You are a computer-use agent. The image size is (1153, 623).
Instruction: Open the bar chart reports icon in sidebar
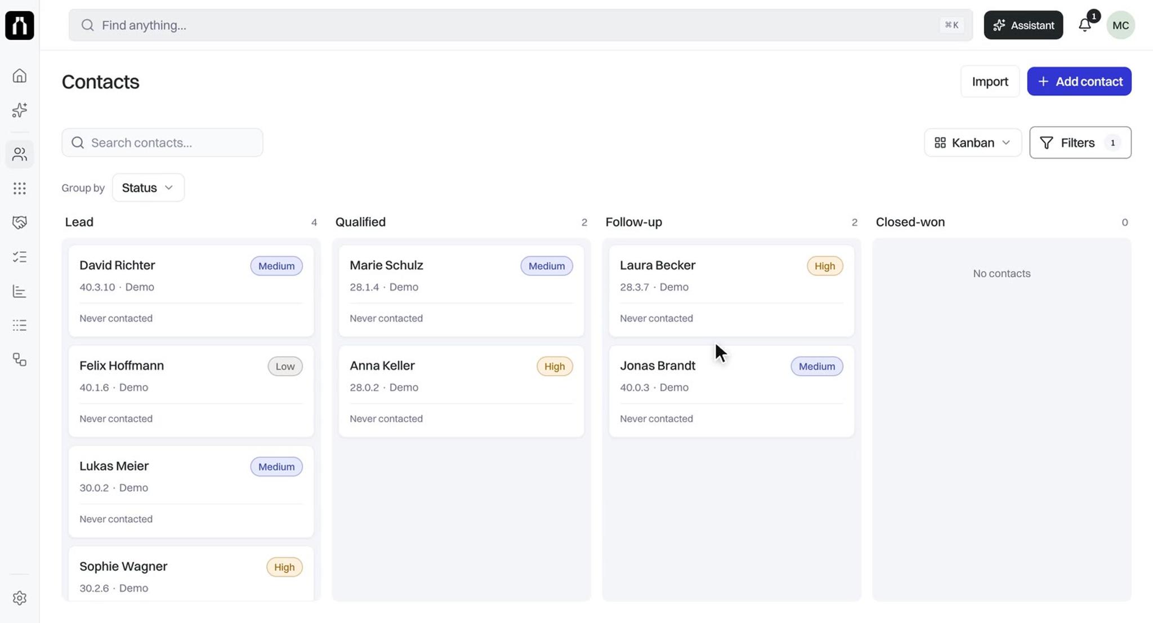tap(20, 291)
